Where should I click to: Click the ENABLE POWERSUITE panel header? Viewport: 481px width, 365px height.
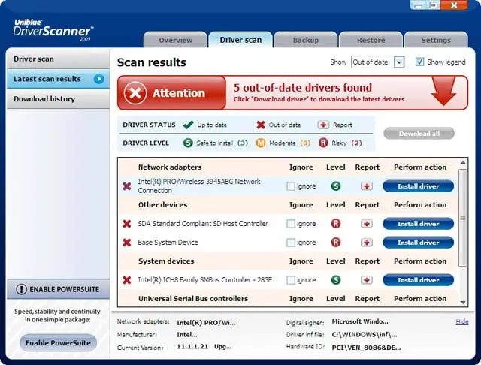pyautogui.click(x=59, y=289)
